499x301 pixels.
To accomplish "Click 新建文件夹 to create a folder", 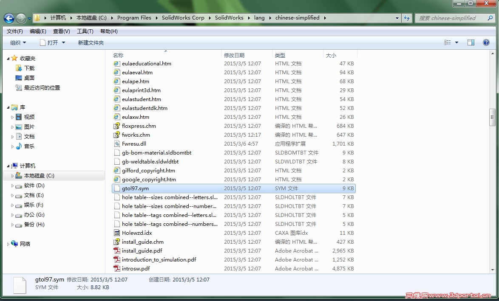I will 91,42.
